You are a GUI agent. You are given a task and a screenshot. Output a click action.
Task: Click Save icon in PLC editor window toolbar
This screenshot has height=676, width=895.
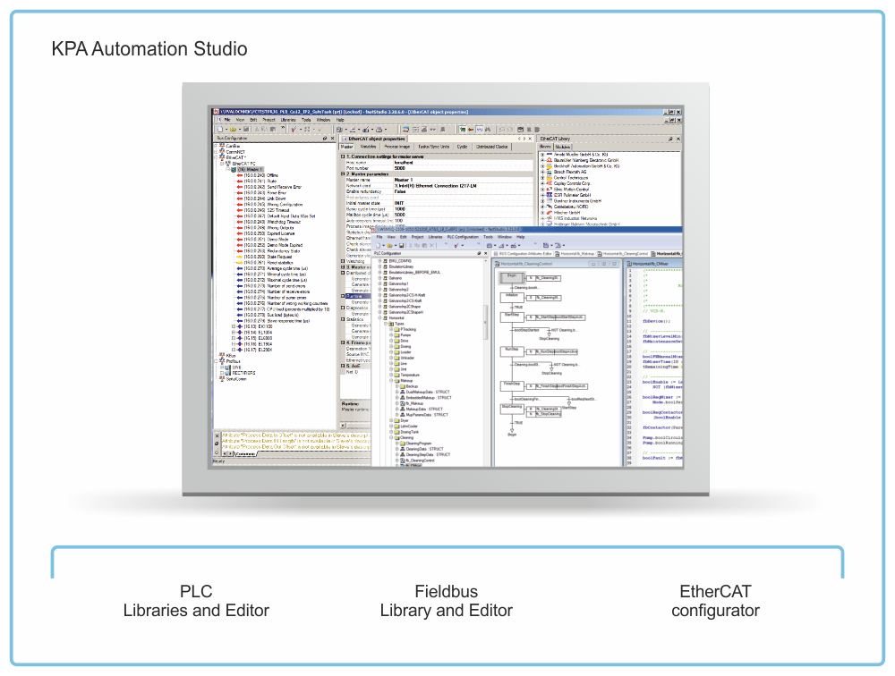tap(401, 245)
